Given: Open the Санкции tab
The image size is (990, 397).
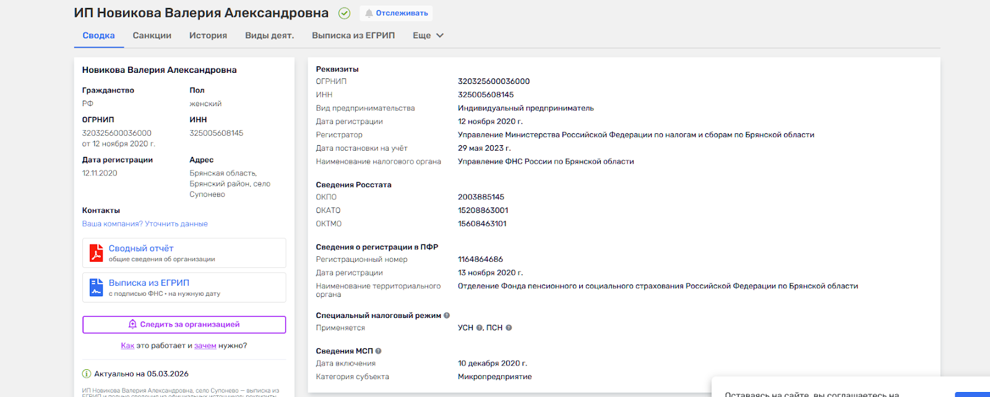Looking at the screenshot, I should point(152,36).
